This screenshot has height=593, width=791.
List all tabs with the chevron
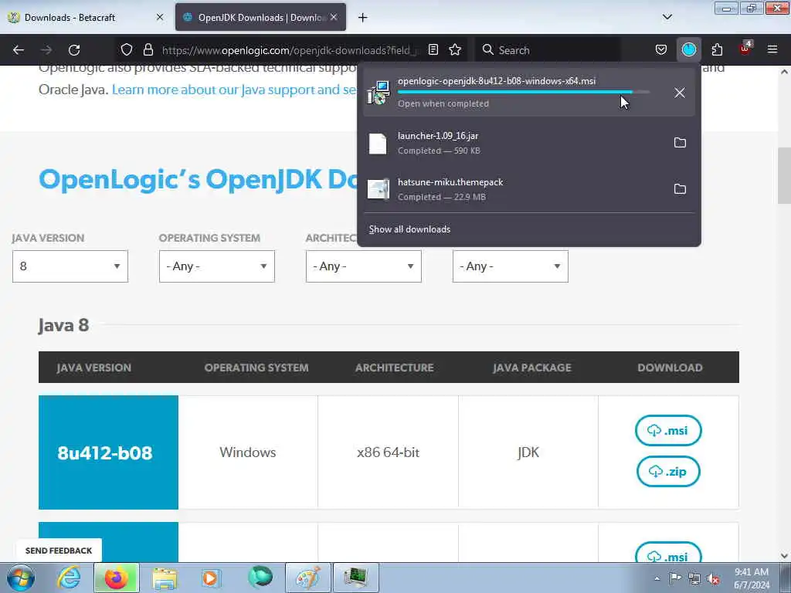(667, 17)
